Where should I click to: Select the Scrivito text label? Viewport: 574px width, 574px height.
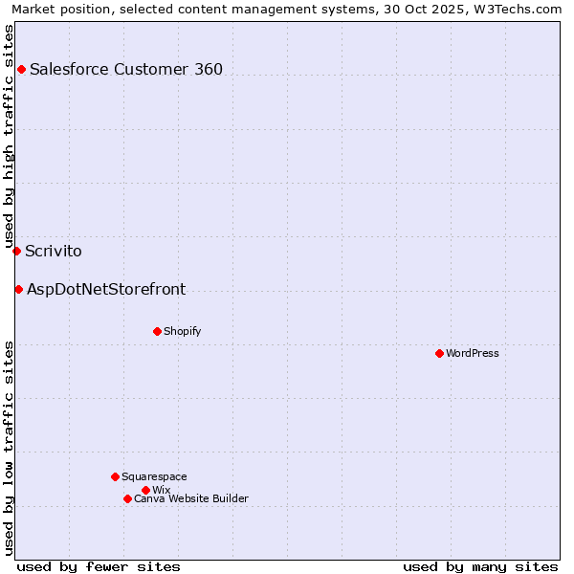(54, 252)
